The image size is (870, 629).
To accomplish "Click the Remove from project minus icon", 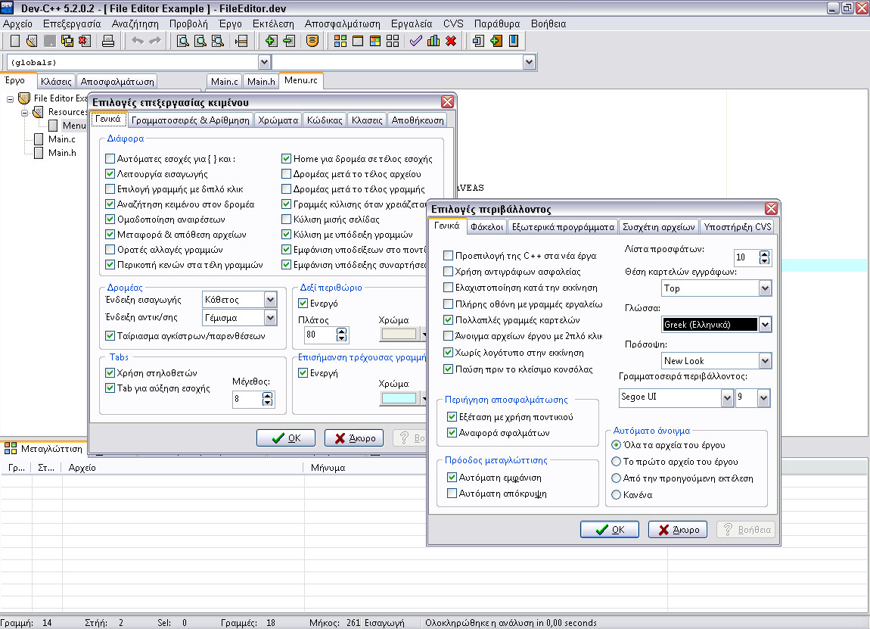I will [288, 41].
